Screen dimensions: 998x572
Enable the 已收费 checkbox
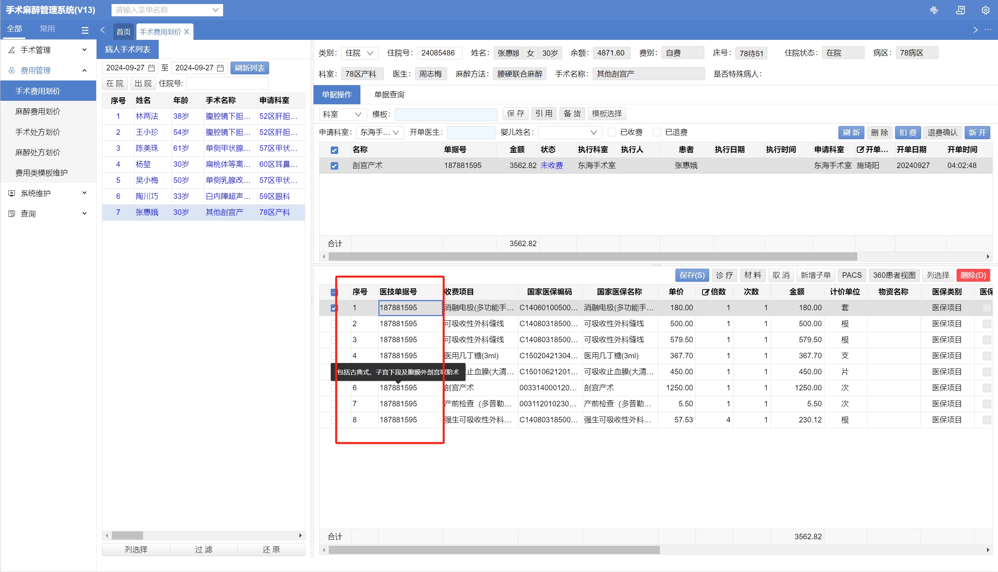point(612,132)
